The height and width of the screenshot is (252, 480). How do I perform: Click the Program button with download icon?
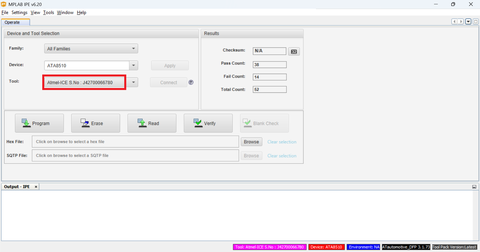tap(39, 123)
